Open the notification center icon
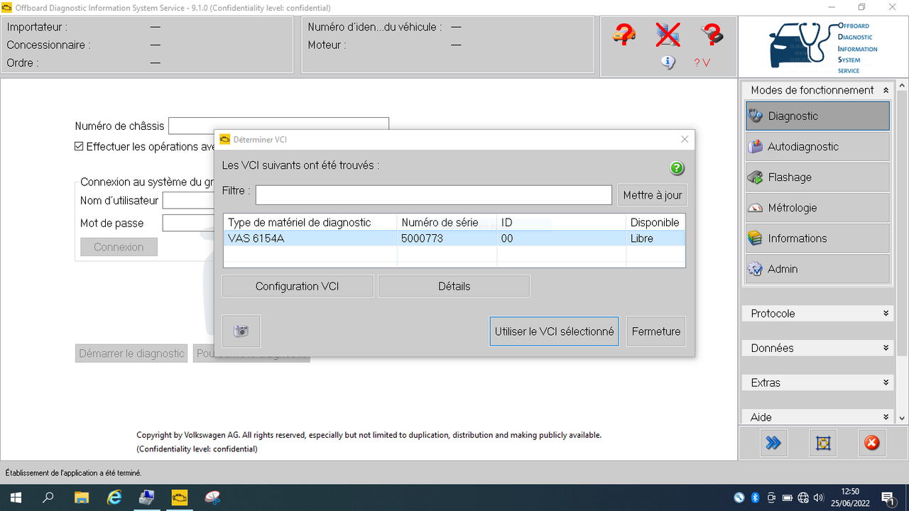 click(888, 498)
